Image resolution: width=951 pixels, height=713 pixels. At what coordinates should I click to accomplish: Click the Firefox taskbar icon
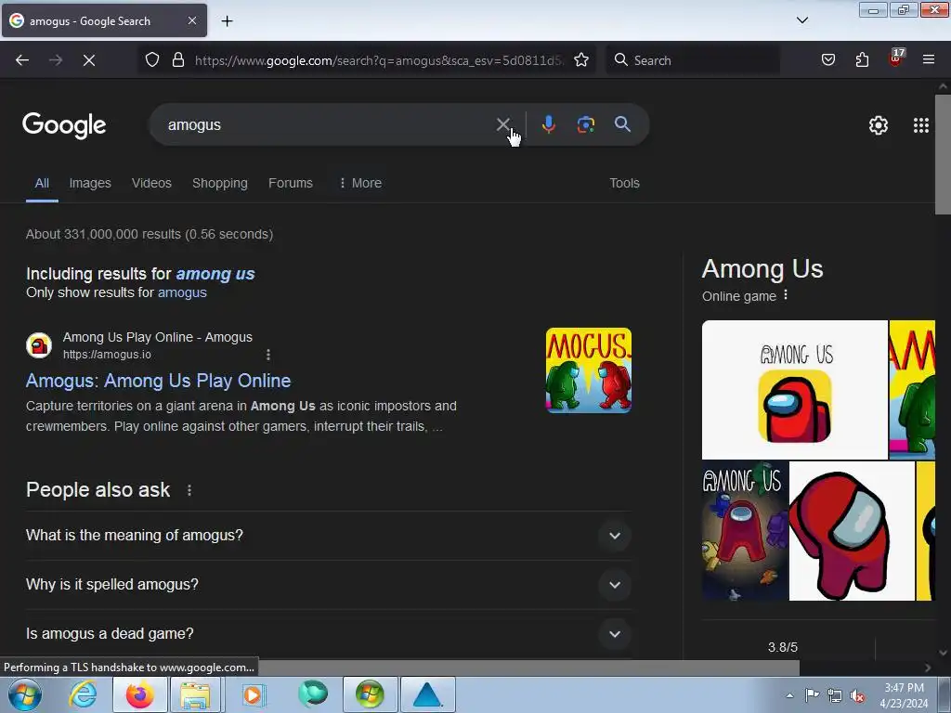[139, 694]
